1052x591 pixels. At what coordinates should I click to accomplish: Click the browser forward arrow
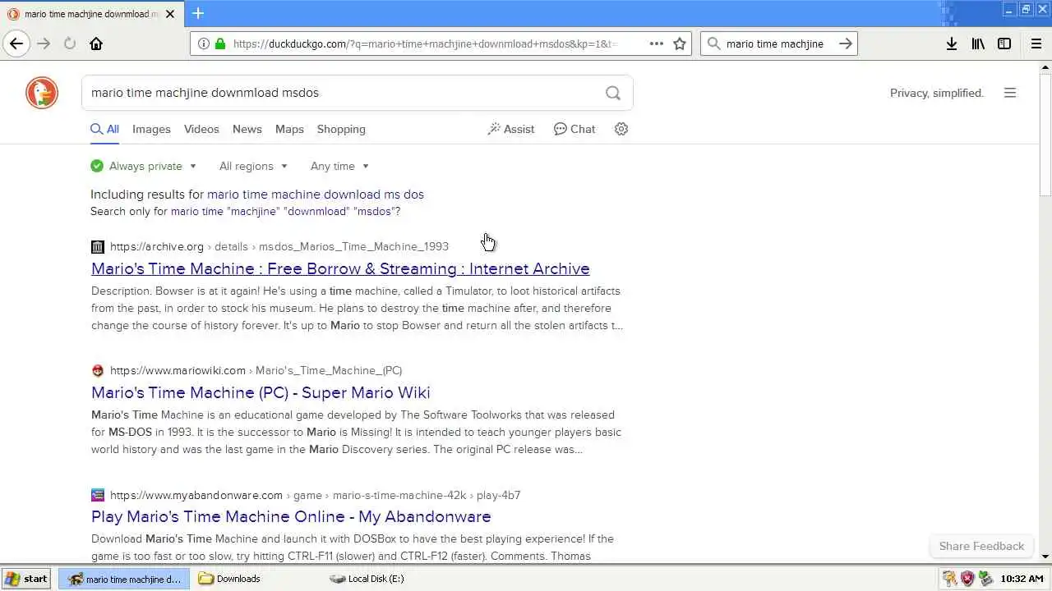point(44,44)
